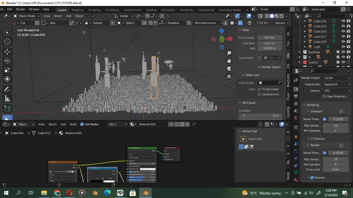353x198 pixels.
Task: Select the Measure tool
Action: pos(7,98)
